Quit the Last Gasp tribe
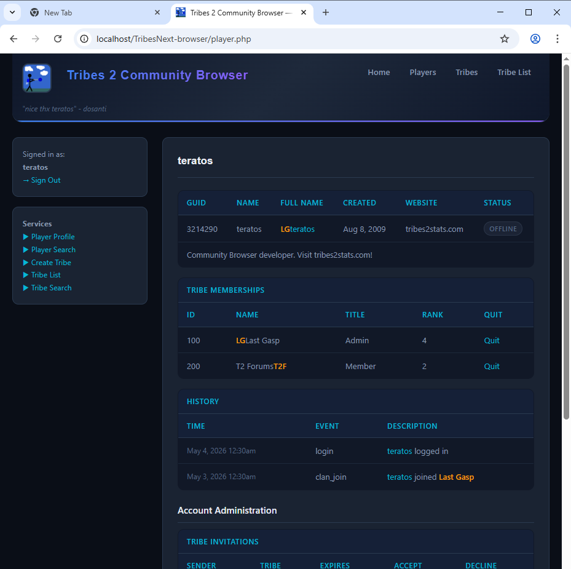This screenshot has width=571, height=569. click(x=492, y=340)
